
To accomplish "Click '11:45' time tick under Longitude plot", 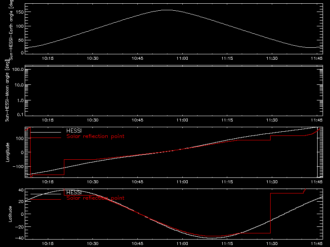I will pyautogui.click(x=316, y=182).
